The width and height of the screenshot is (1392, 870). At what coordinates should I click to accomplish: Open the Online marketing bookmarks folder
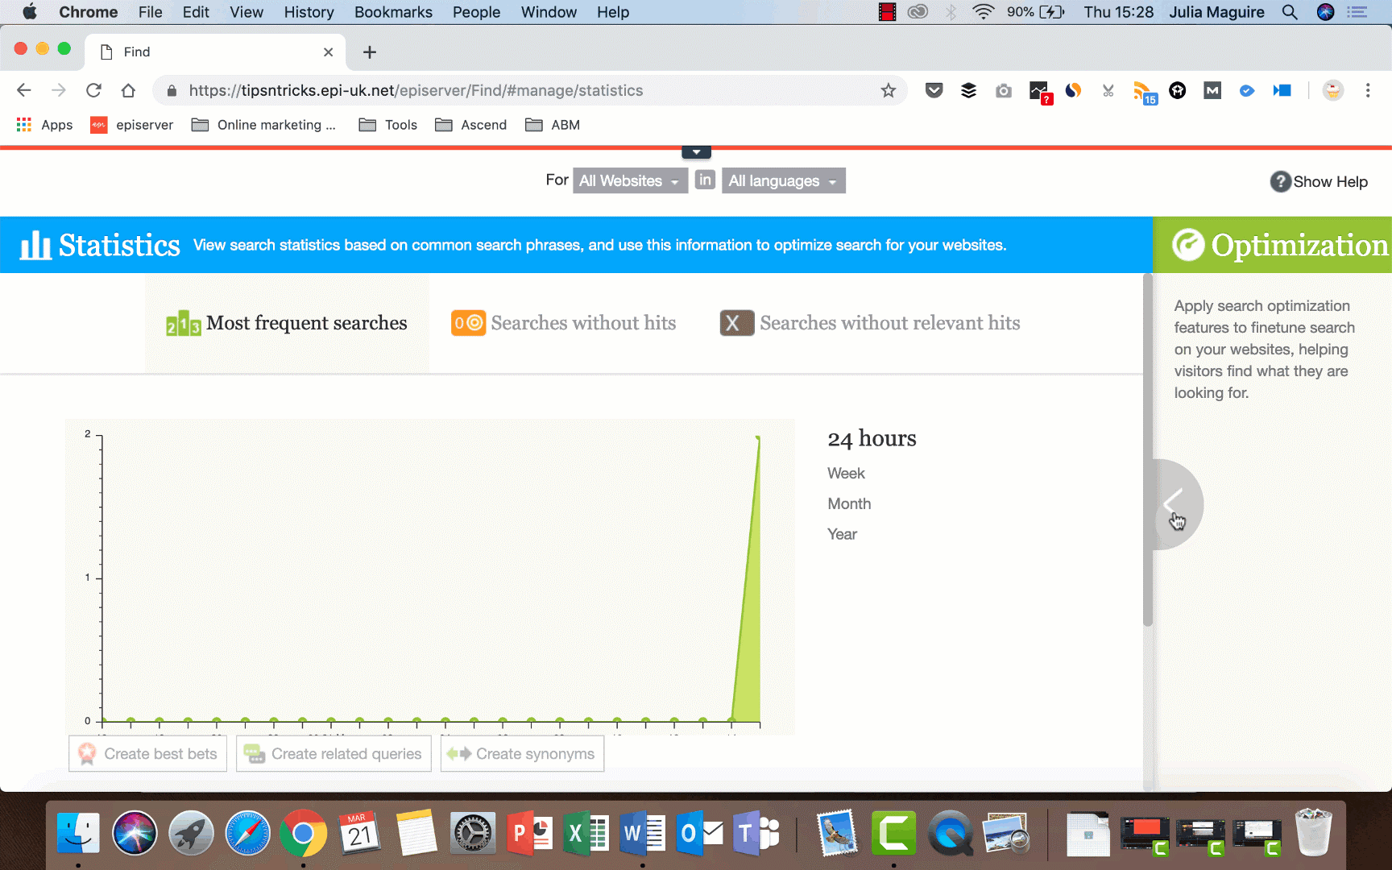pos(263,125)
